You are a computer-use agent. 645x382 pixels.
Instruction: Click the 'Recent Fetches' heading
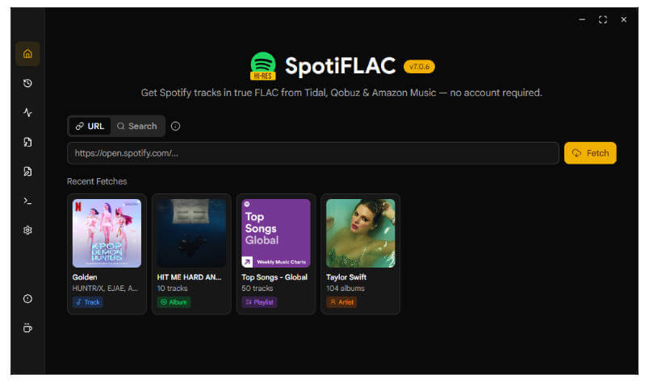(97, 181)
